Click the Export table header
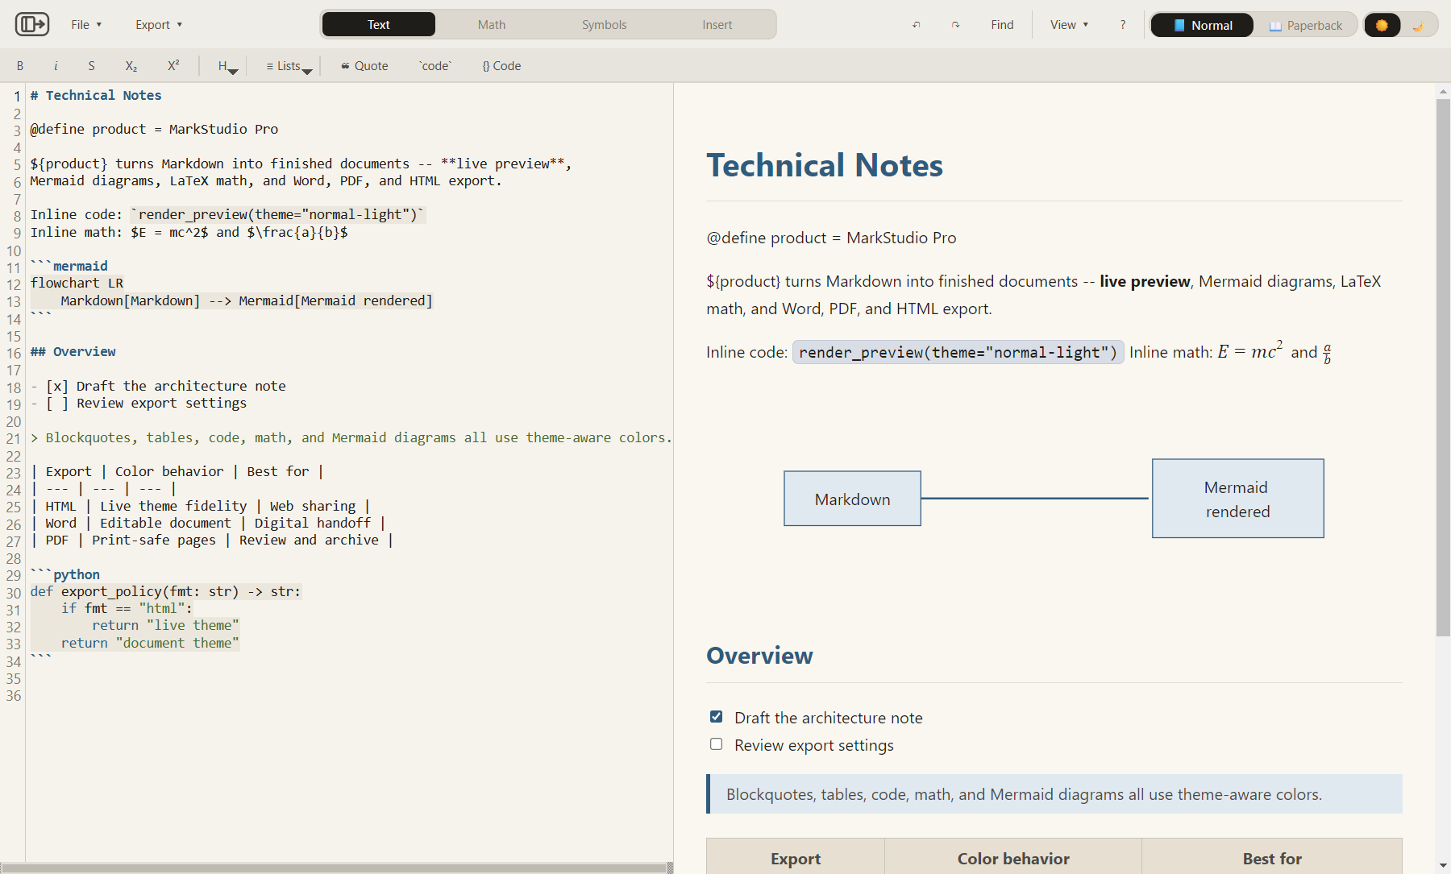1451x874 pixels. click(796, 859)
